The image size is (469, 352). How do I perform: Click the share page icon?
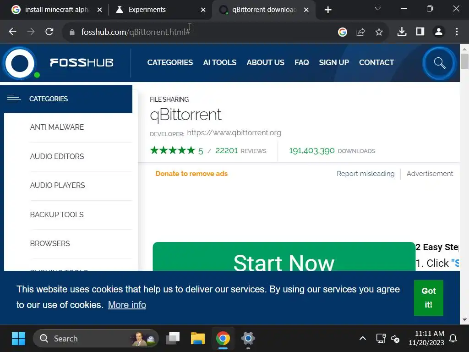[x=361, y=32]
